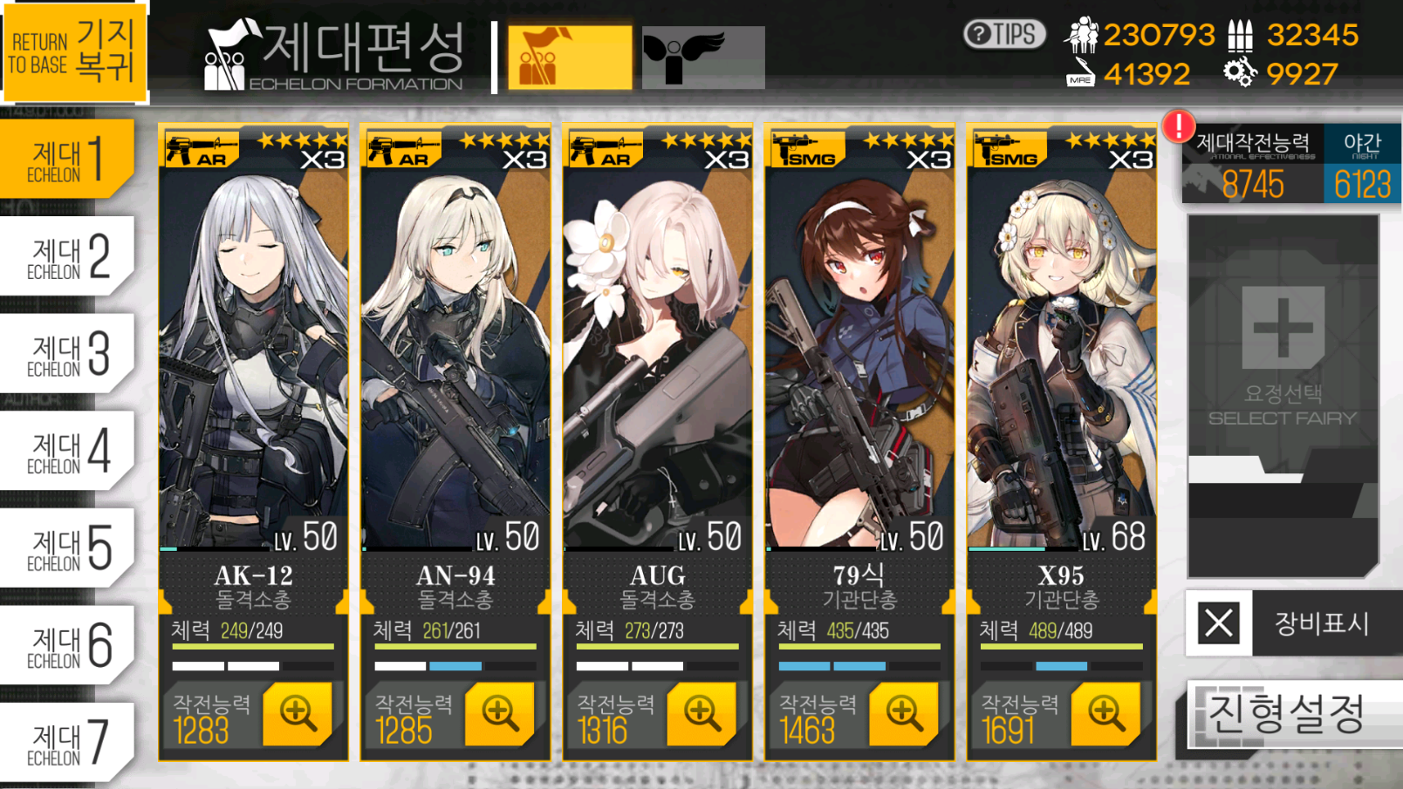Select the AUG character portrait

(x=658, y=349)
